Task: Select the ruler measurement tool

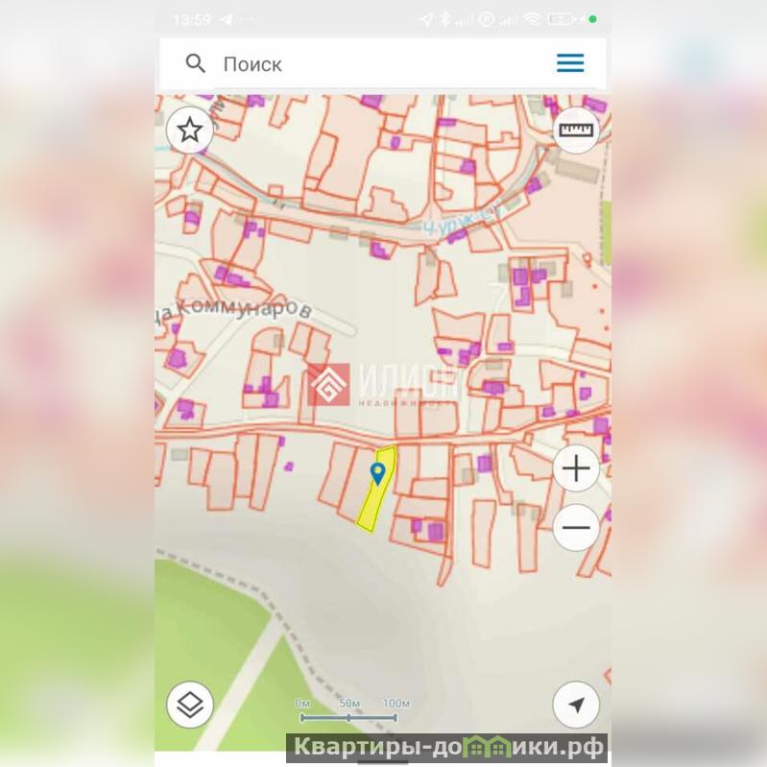Action: point(576,130)
